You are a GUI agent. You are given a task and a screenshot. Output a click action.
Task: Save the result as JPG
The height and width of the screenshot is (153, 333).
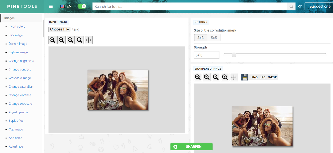(263, 77)
